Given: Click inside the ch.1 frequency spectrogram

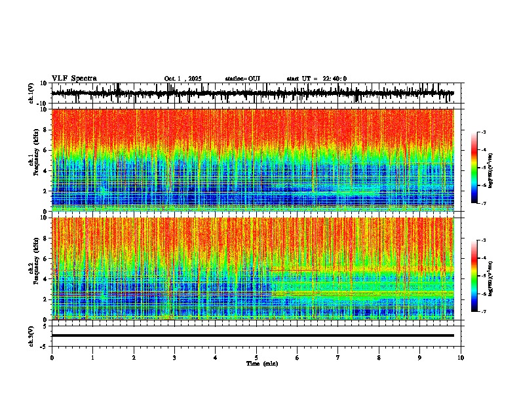Looking at the screenshot, I should coord(253,160).
